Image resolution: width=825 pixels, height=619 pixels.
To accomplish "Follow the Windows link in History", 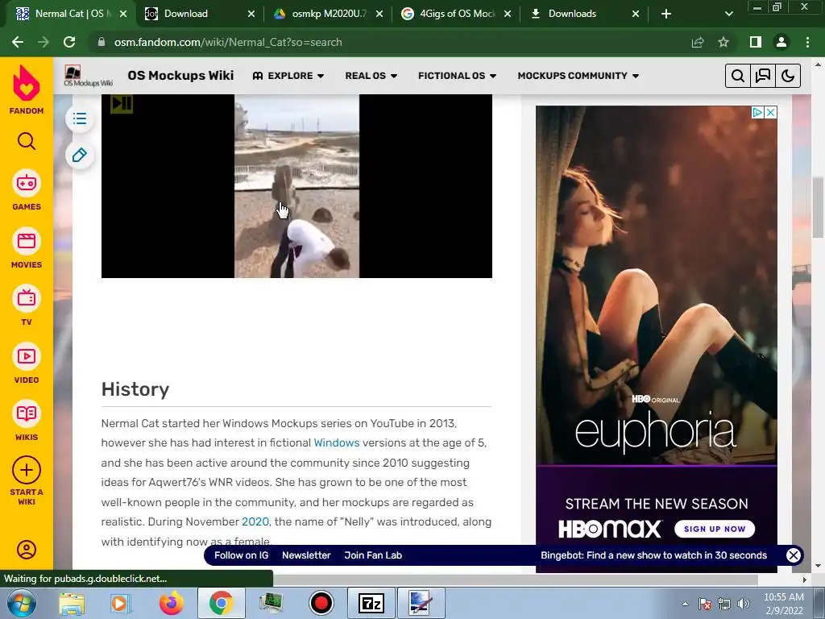I will 336,442.
